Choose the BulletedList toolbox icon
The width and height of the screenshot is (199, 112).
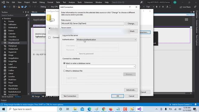coord(5,28)
